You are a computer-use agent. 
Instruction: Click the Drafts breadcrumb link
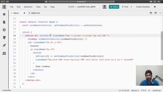click(x=71, y=7)
